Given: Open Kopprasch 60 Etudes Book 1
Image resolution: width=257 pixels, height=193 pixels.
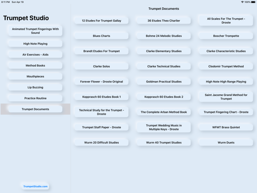Looking at the screenshot, I should (x=101, y=97).
